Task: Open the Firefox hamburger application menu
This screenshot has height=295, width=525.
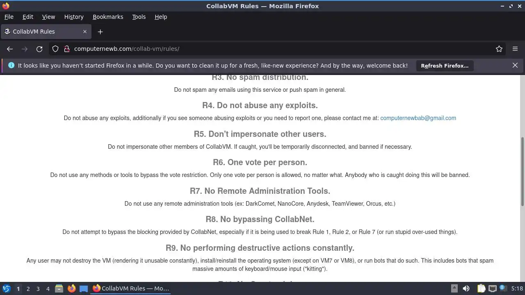Action: click(515, 49)
